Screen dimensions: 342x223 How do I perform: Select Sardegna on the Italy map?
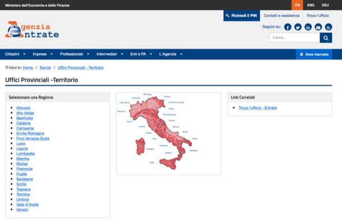pyautogui.click(x=141, y=146)
